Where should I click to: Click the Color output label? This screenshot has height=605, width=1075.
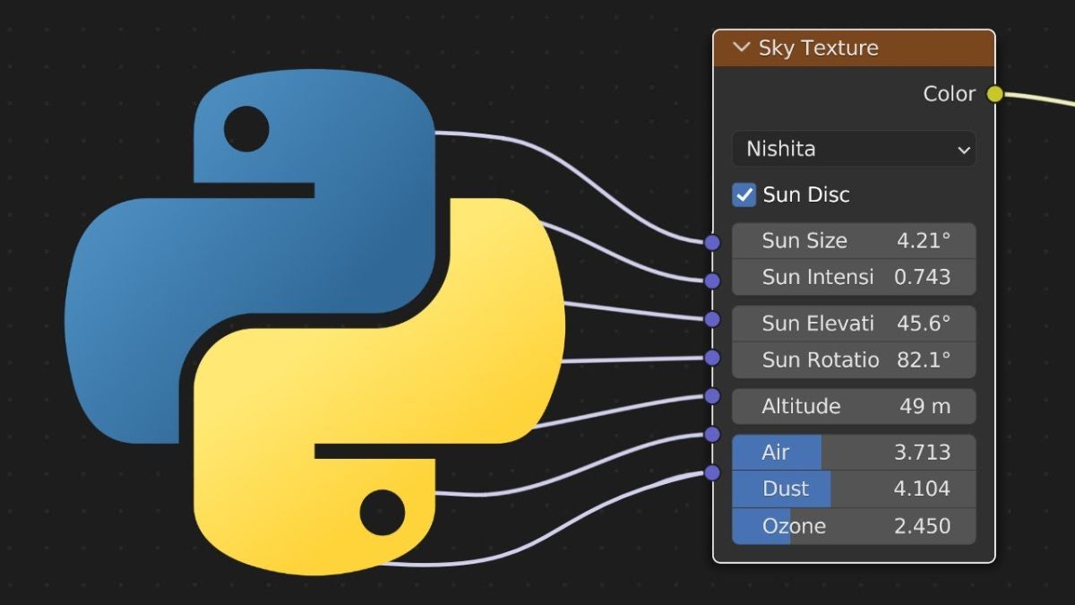click(949, 94)
